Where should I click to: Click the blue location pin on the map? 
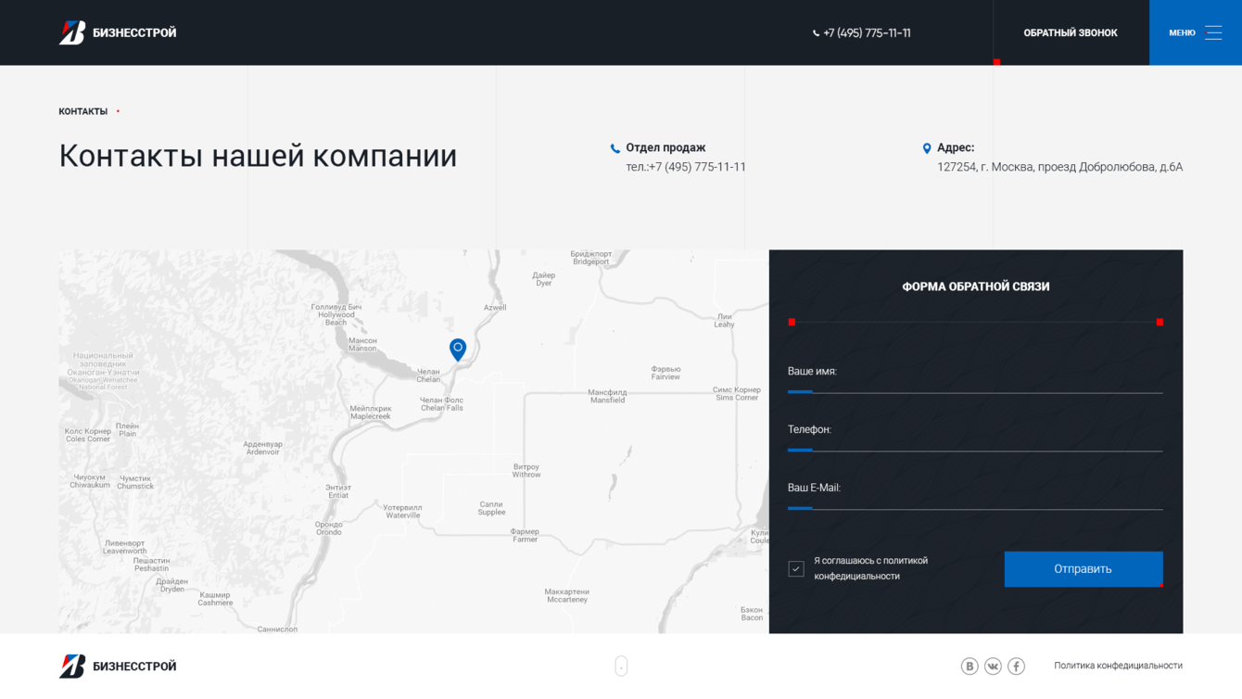coord(458,349)
